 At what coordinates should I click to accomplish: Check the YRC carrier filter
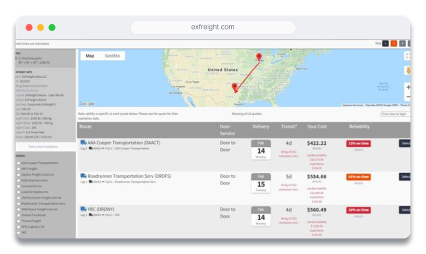pos(19,233)
